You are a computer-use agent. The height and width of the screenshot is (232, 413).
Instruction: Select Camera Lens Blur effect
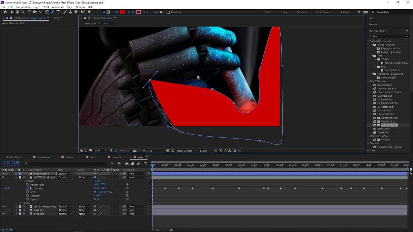387,89
